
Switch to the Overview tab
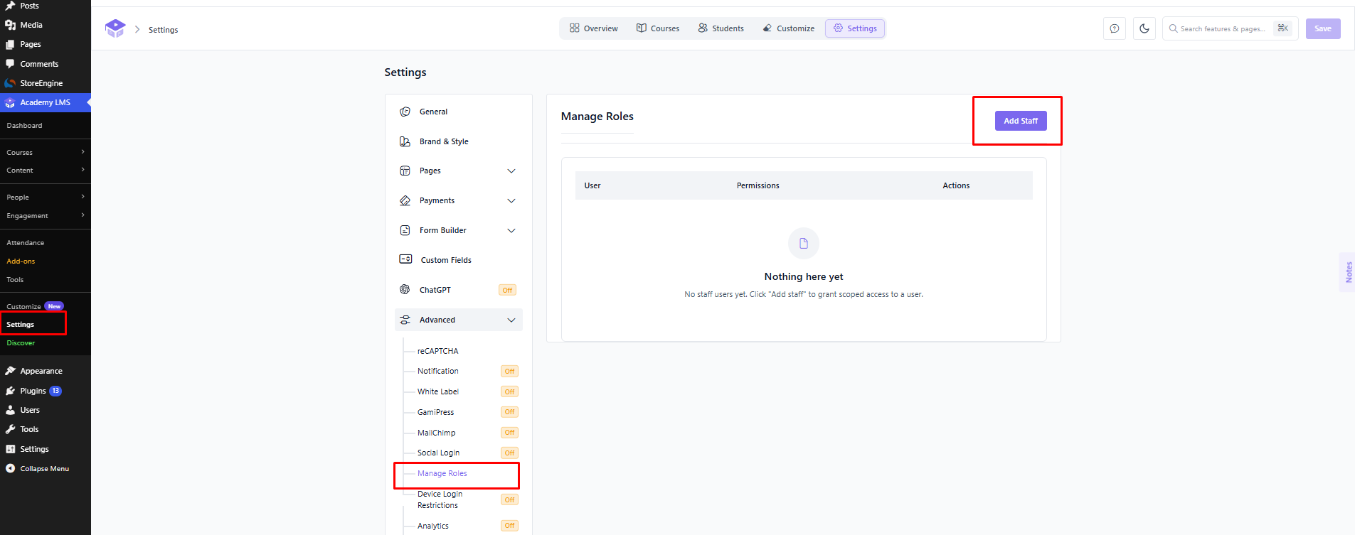pyautogui.click(x=594, y=28)
